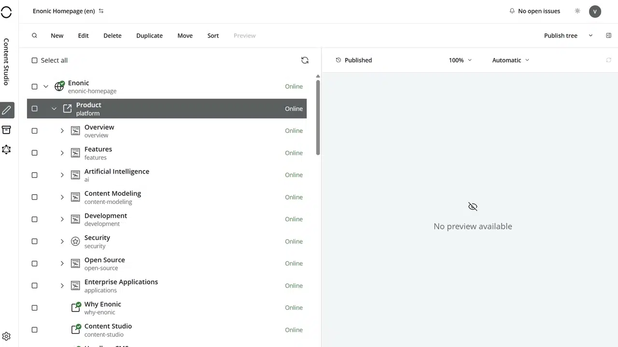Click the preview panel refresh icon

pos(608,60)
